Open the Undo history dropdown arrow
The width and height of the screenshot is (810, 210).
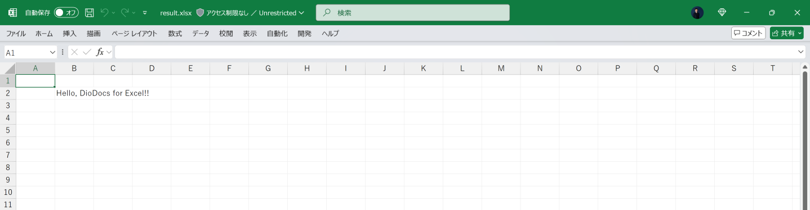(113, 12)
